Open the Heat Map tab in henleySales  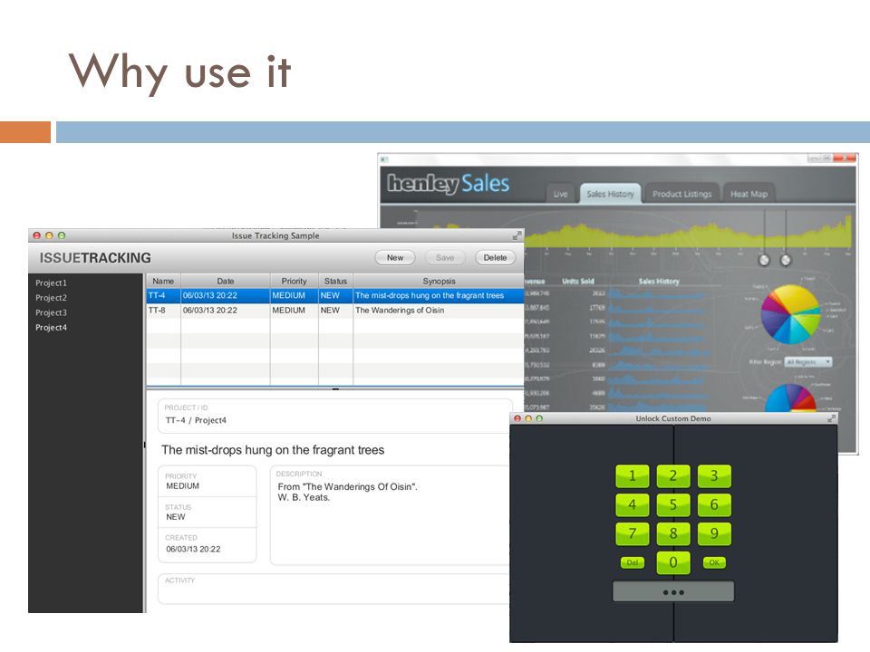749,194
